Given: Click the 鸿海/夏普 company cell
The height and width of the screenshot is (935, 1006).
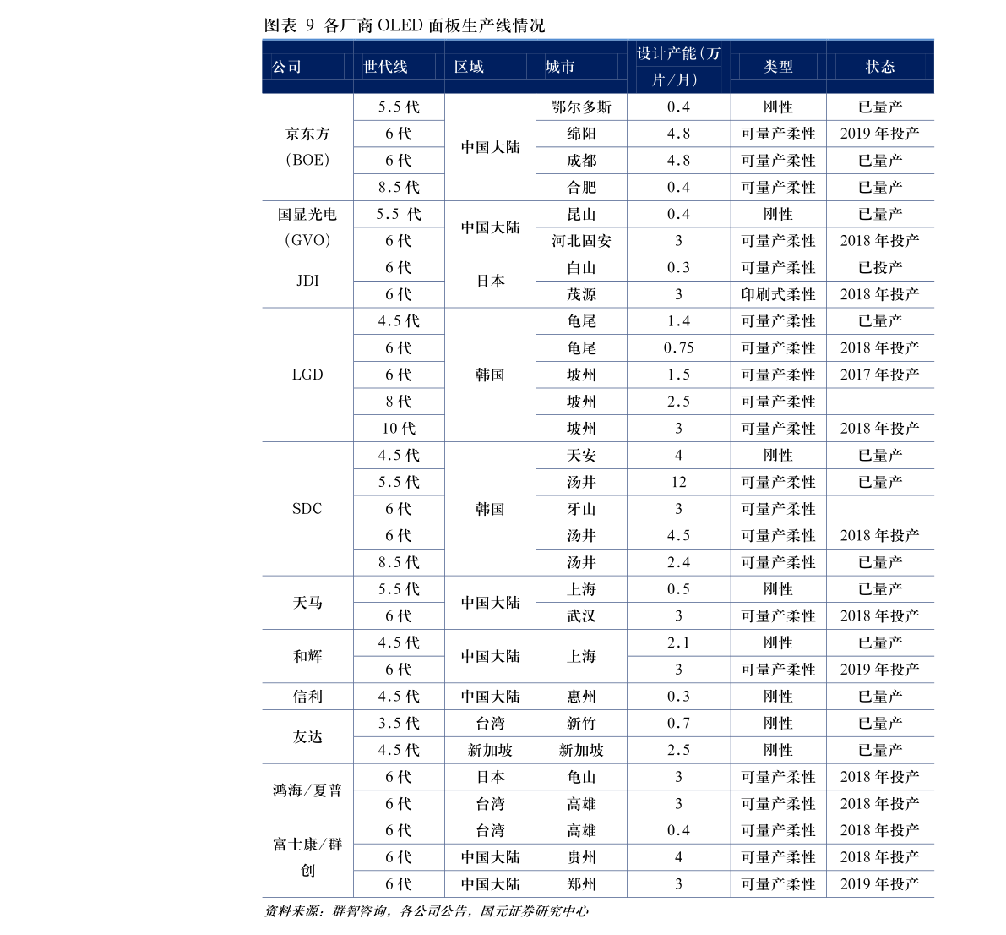Looking at the screenshot, I should coord(307,790).
